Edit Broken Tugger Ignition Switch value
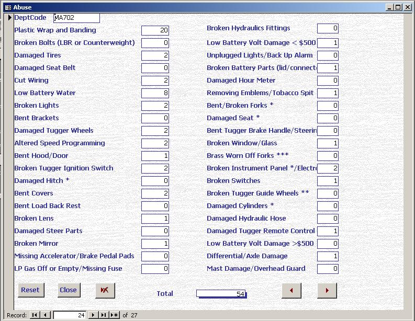 click(x=155, y=168)
